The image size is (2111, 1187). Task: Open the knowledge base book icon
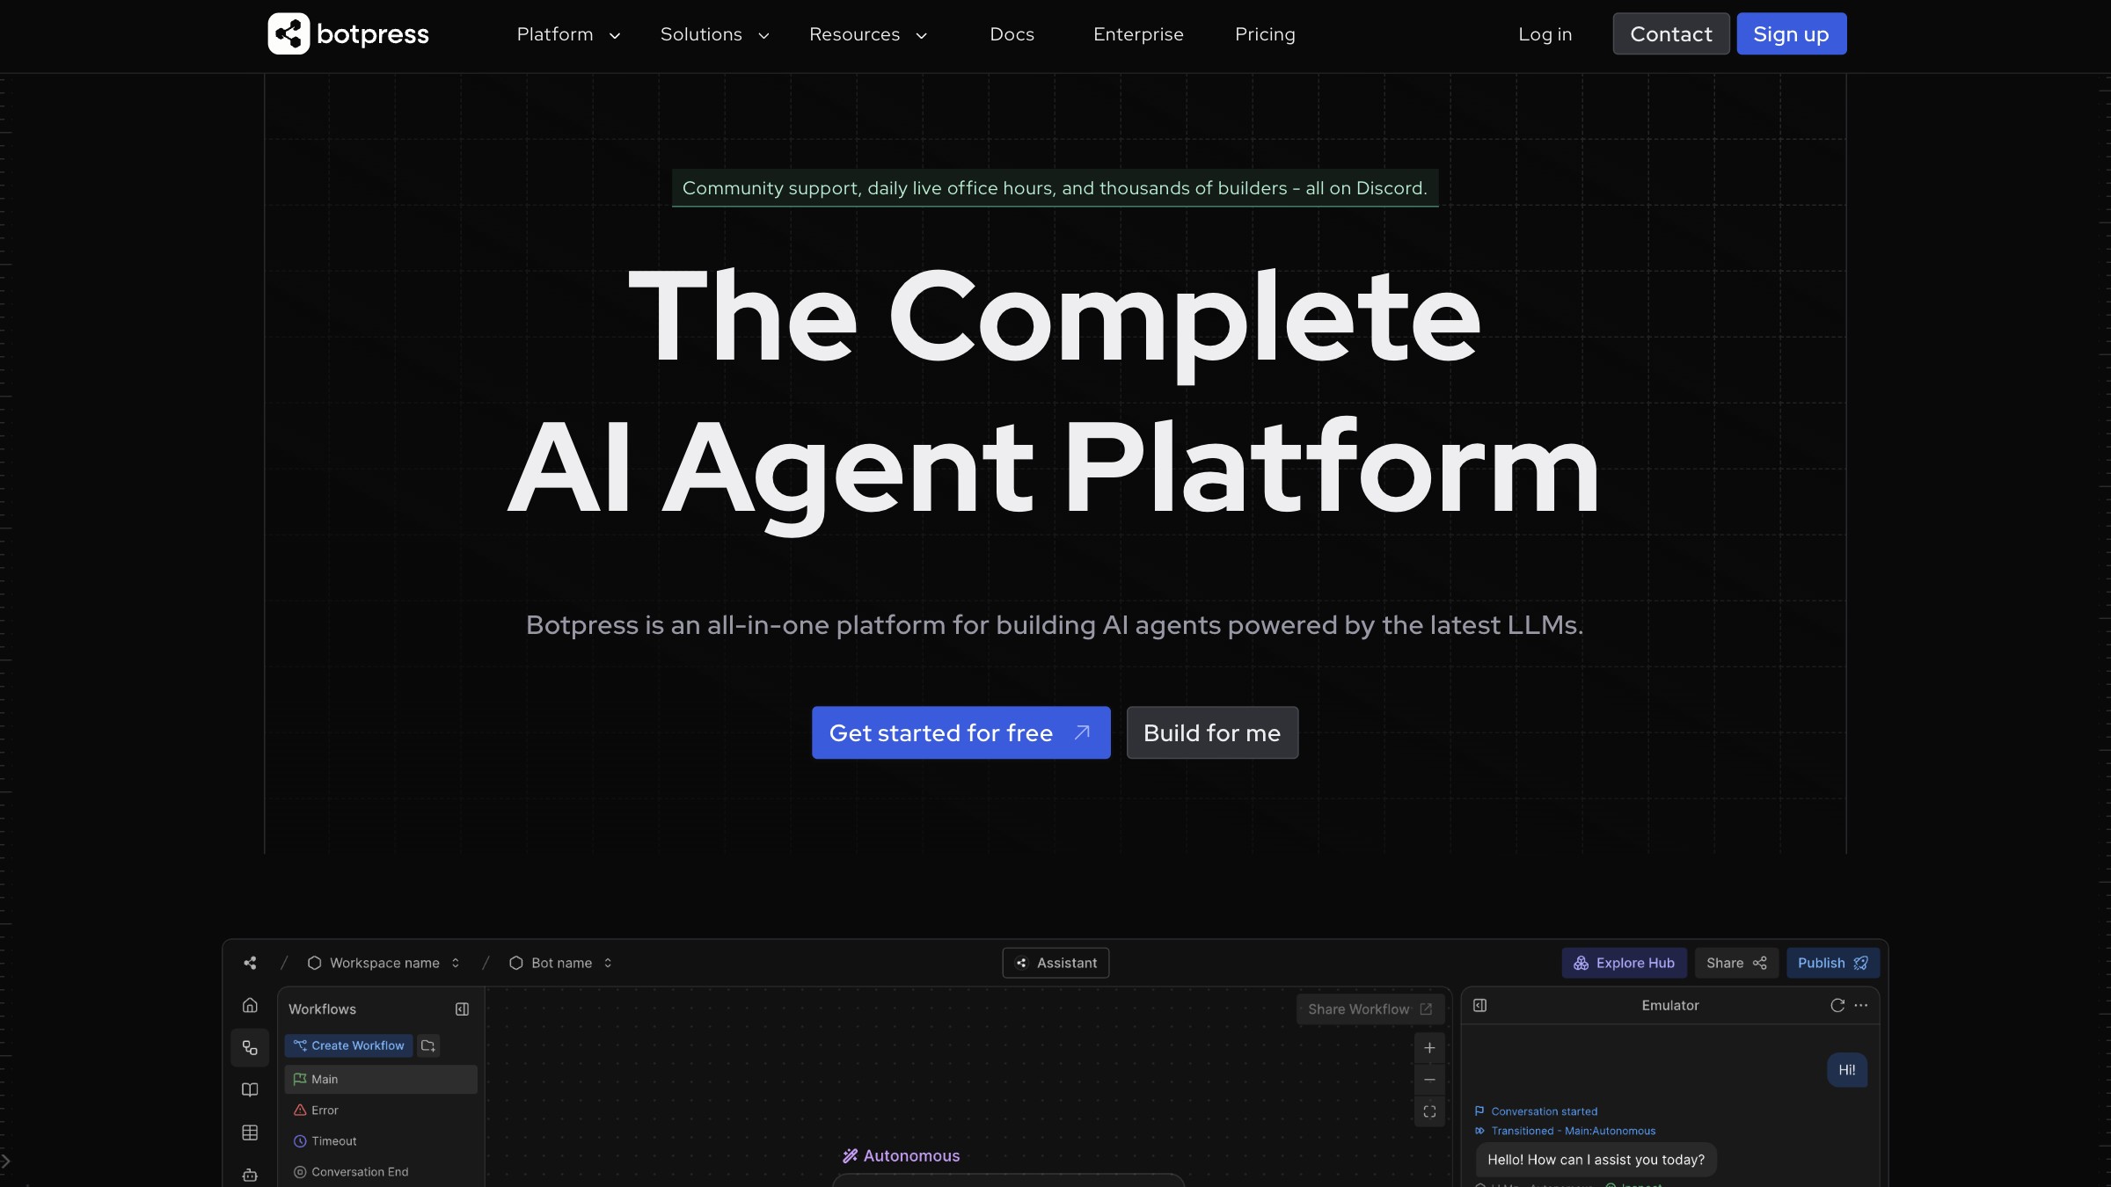click(x=250, y=1090)
